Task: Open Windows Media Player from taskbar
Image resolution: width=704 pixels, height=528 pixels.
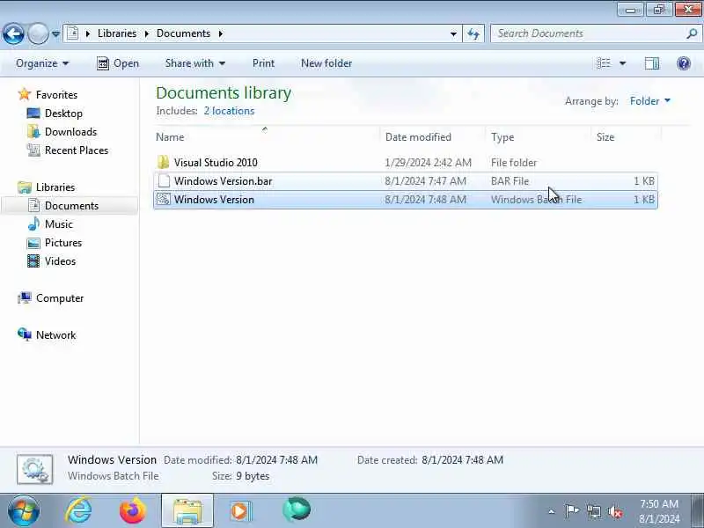Action: [241, 510]
